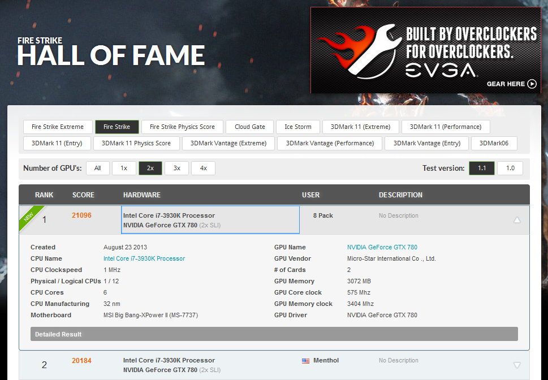Screen dimensions: 548x380
Task: Open user Menthol profile
Action: 326,360
